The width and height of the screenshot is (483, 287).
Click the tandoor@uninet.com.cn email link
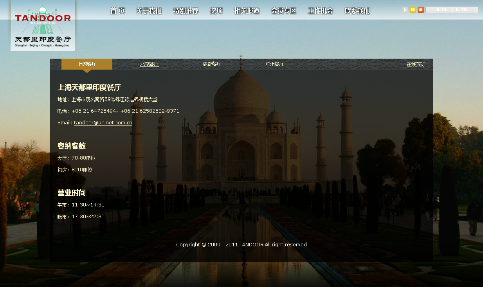pyautogui.click(x=103, y=123)
